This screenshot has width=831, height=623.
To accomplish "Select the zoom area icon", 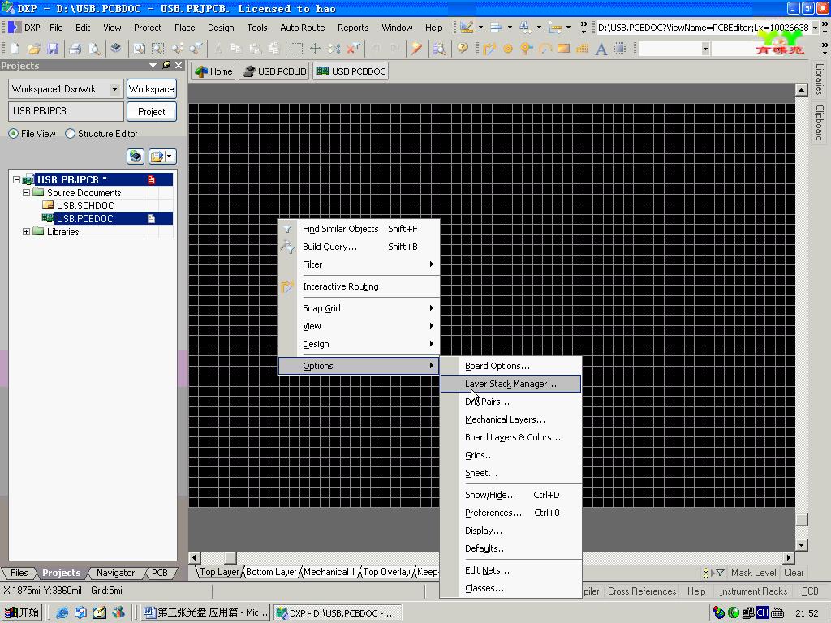I will 158,49.
